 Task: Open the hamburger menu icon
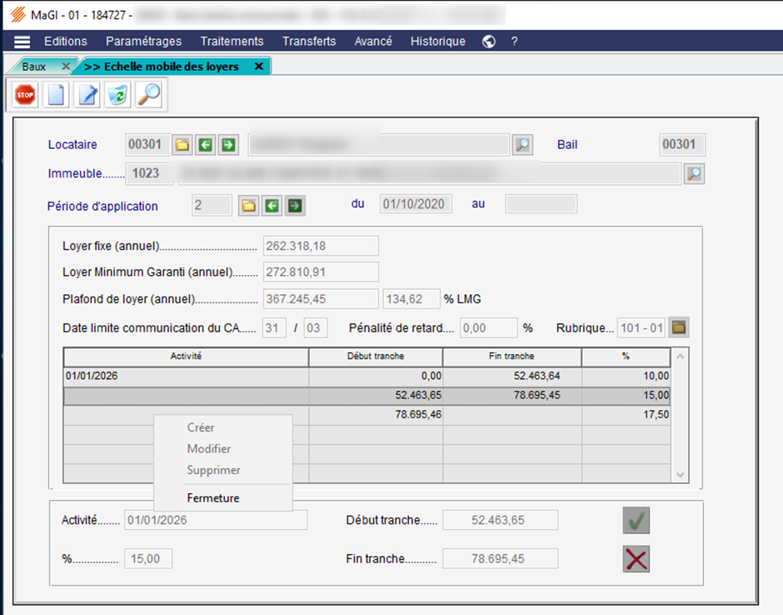tap(22, 42)
